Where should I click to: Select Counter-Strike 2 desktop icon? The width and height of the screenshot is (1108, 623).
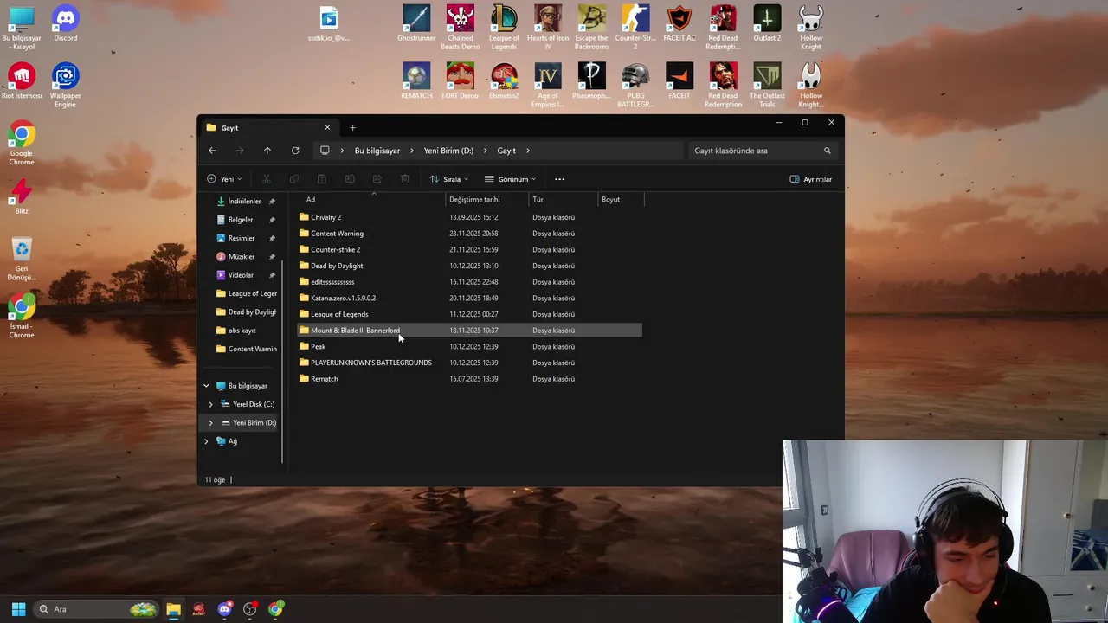pos(635,27)
